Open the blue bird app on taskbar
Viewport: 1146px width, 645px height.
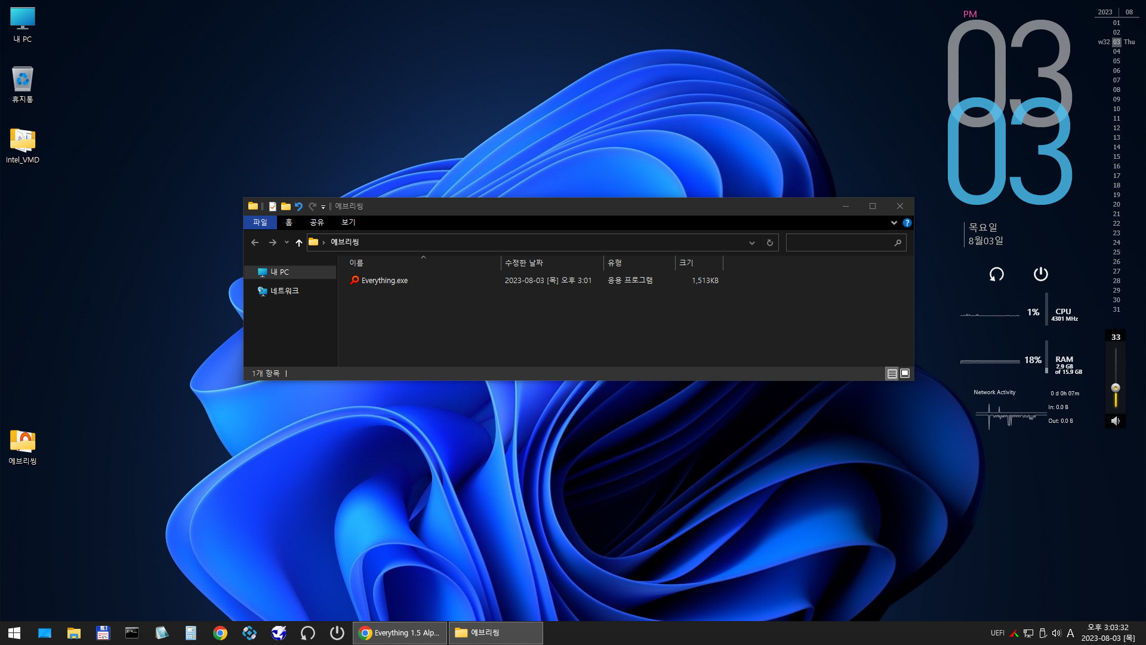pyautogui.click(x=279, y=633)
